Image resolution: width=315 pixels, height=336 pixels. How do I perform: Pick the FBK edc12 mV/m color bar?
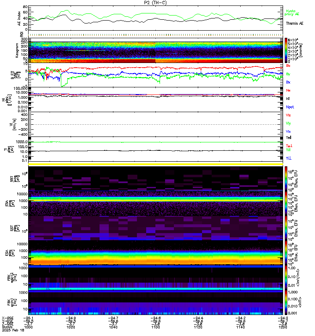286,278
